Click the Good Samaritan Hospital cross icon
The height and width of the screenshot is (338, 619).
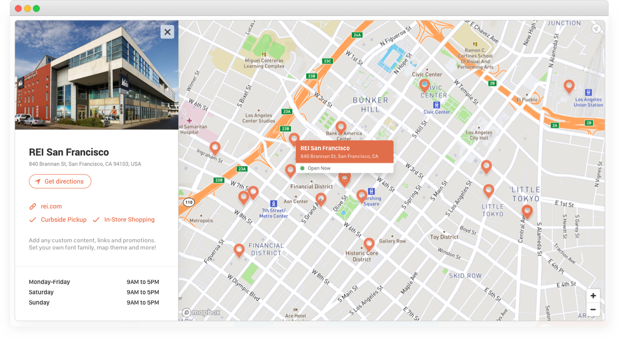tap(190, 120)
